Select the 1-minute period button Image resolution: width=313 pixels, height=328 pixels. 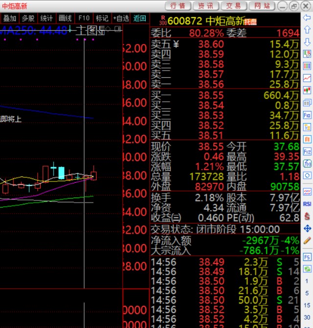click(x=307, y=281)
